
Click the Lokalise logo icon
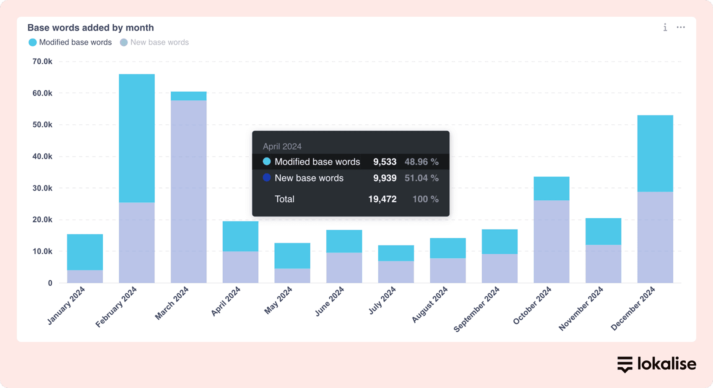click(625, 364)
